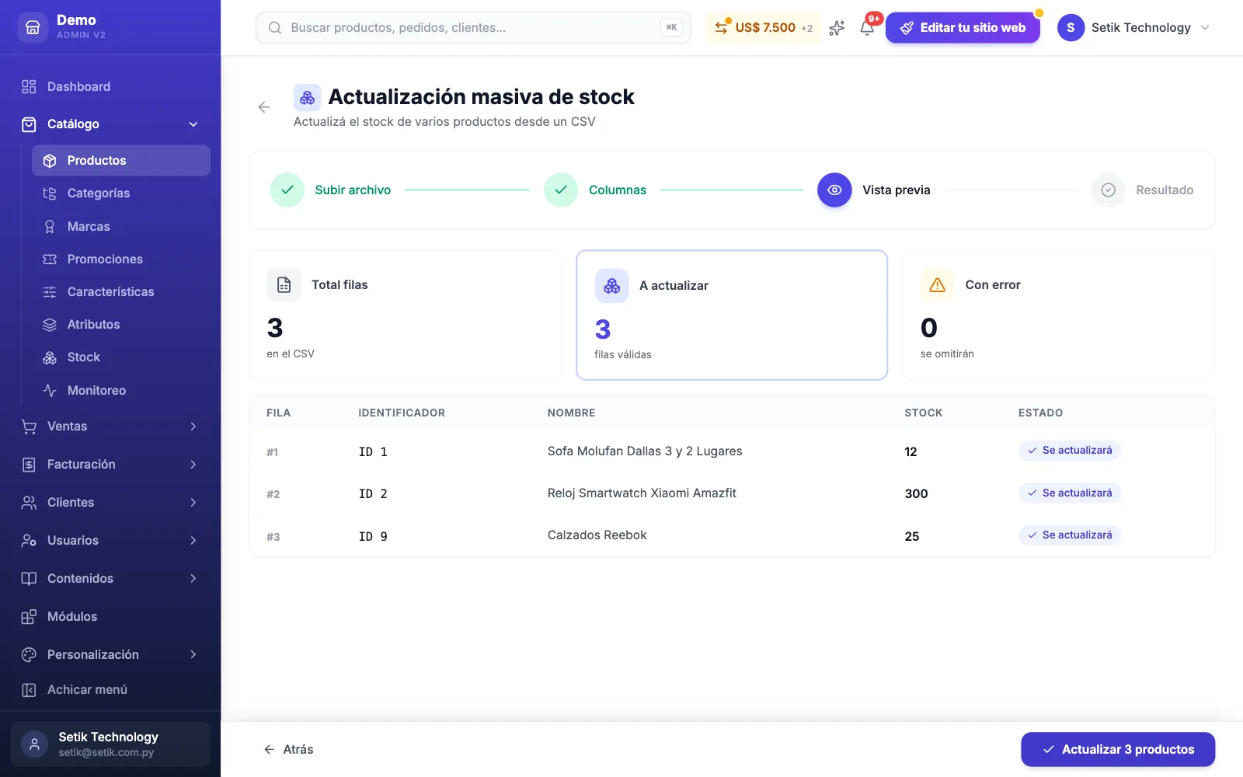
Task: Open Marcas in the sidebar
Action: (x=121, y=227)
